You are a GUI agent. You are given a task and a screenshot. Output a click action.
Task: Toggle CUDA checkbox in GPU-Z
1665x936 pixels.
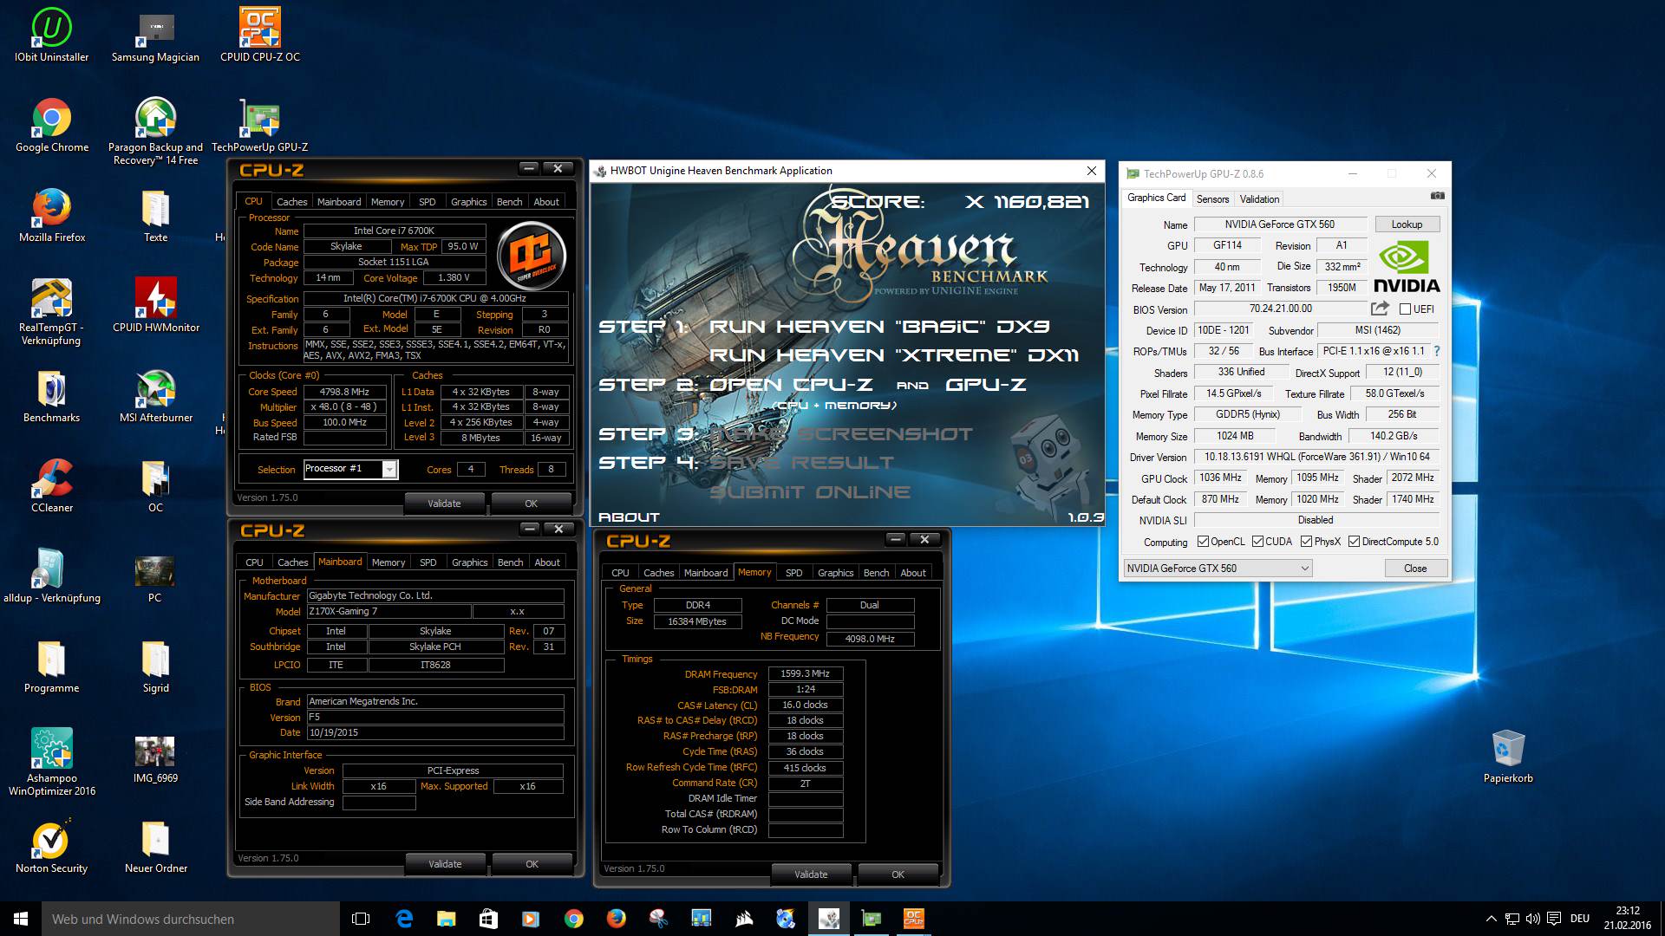point(1257,542)
